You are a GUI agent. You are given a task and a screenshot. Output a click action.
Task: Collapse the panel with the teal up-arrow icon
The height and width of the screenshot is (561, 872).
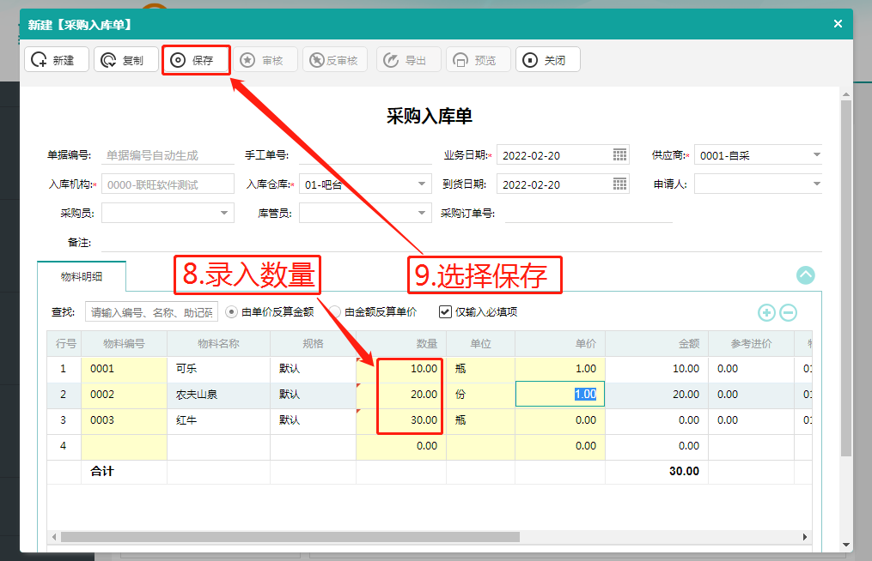805,275
